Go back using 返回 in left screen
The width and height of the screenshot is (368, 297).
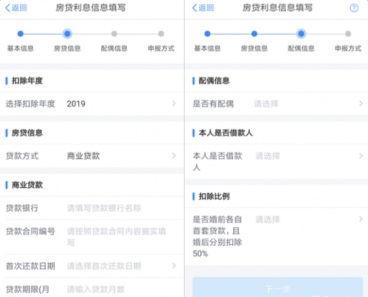16,8
